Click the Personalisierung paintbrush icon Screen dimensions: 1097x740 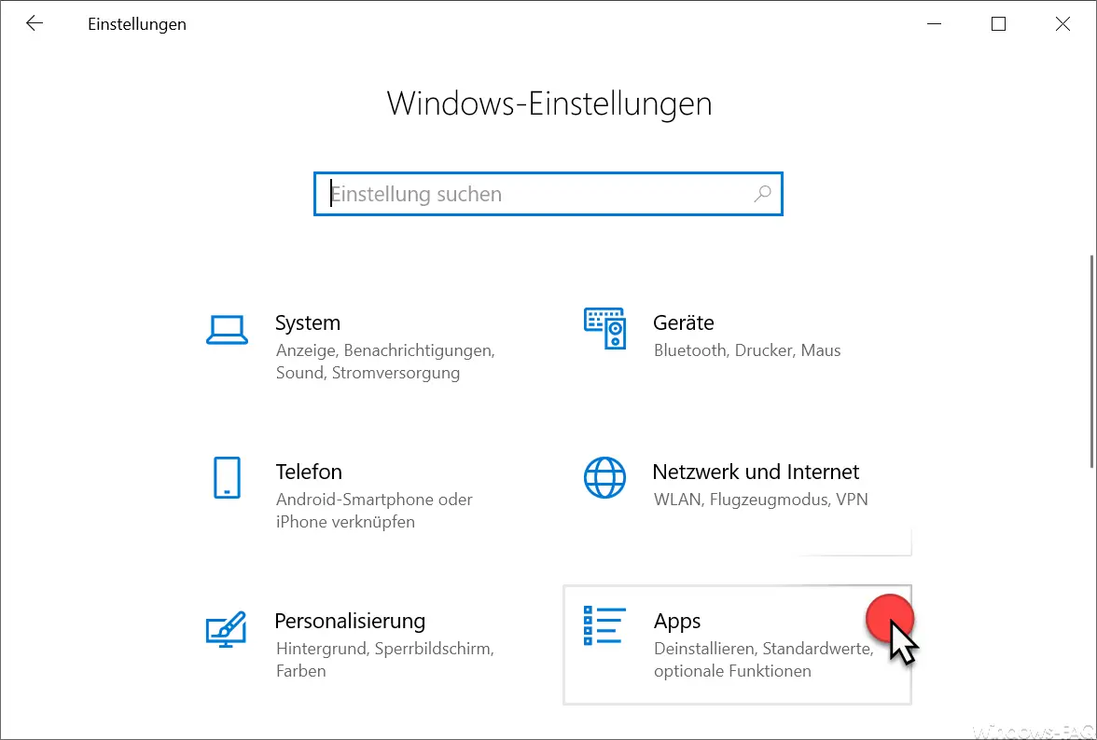tap(226, 629)
